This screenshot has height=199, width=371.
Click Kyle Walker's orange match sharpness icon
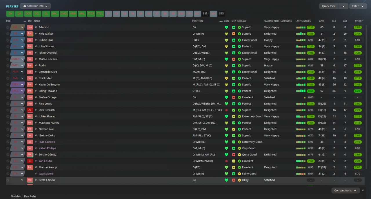coord(234,34)
